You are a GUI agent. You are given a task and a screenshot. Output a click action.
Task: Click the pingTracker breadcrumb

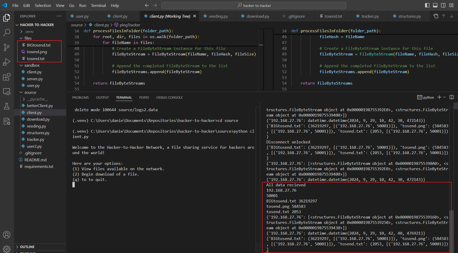point(130,25)
